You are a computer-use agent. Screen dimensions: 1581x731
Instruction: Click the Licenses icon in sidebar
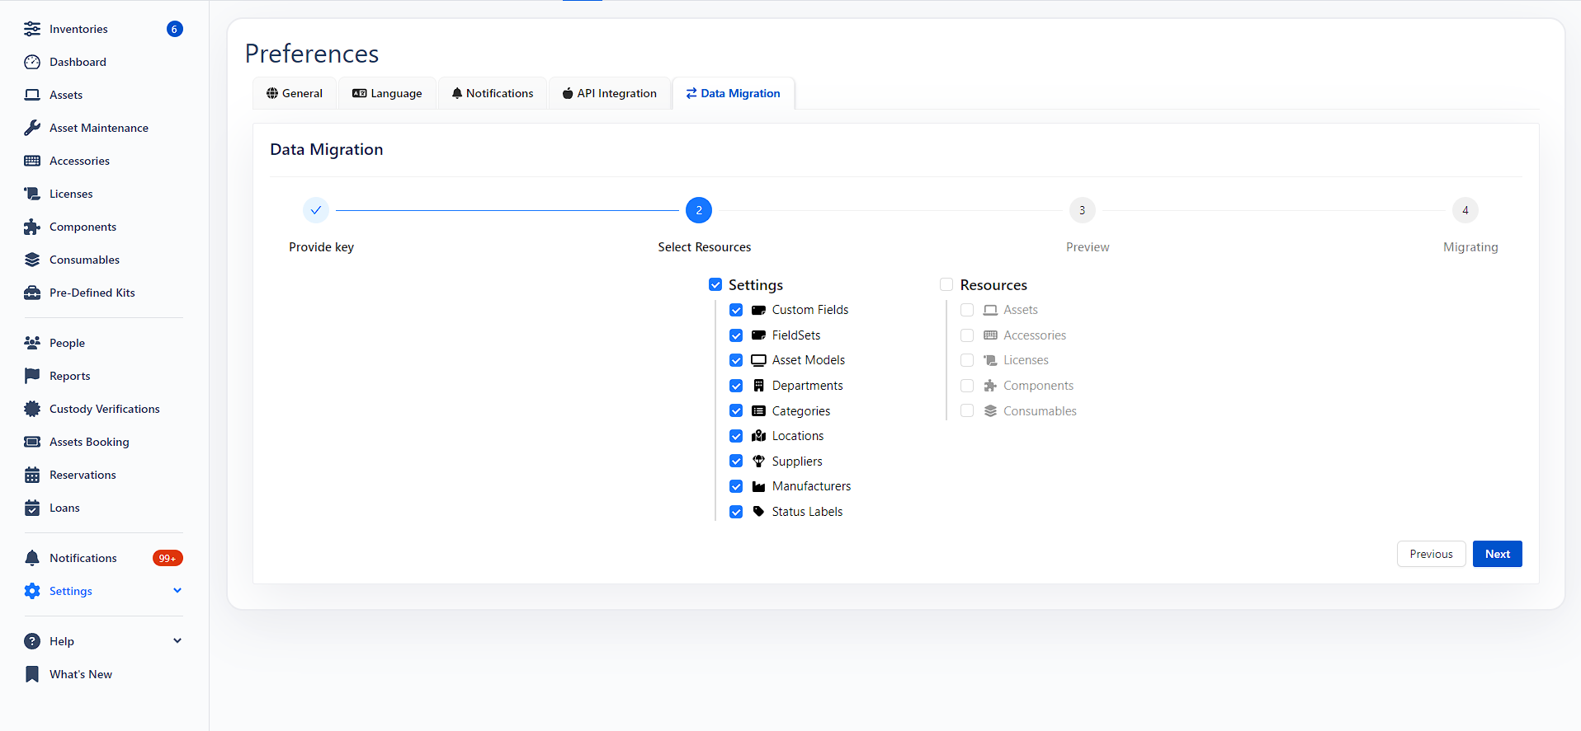(x=32, y=194)
